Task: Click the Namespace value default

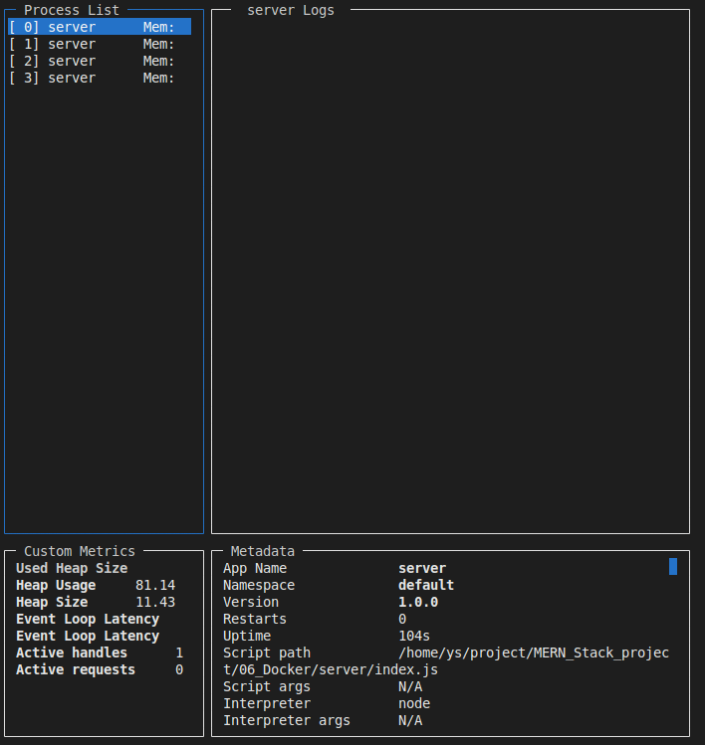Action: pos(426,585)
